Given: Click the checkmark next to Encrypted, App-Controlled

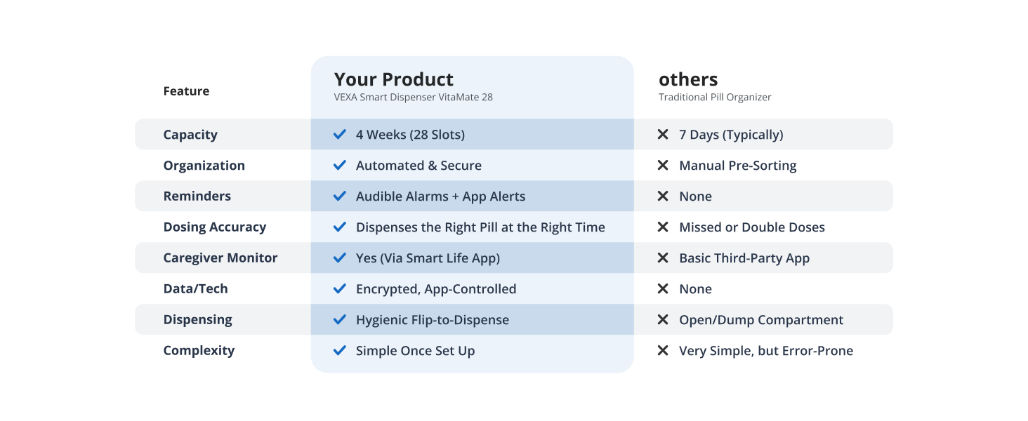Looking at the screenshot, I should [340, 289].
